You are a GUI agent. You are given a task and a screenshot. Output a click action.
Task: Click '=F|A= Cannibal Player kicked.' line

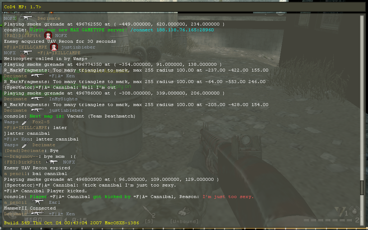pyautogui.click(x=46, y=191)
